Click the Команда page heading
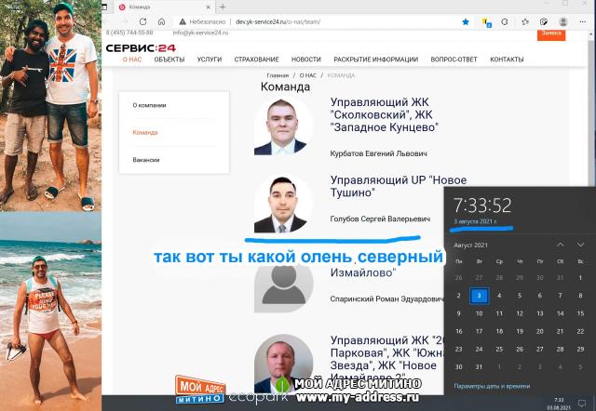This screenshot has height=411, width=596. coord(285,86)
